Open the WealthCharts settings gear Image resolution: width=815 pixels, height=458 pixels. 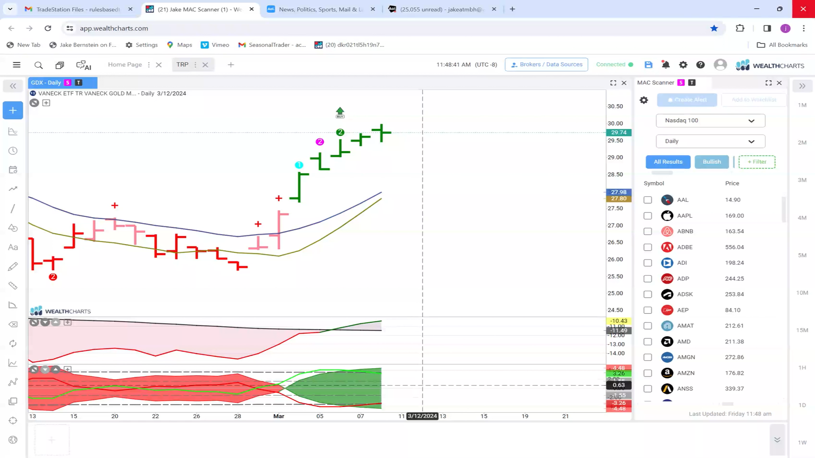click(x=683, y=64)
